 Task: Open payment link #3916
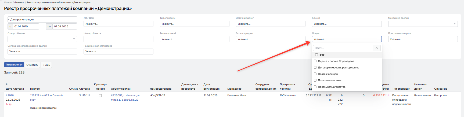click(10, 96)
